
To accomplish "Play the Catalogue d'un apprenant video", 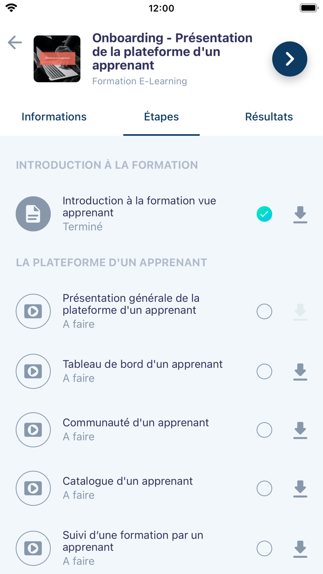I will [33, 488].
